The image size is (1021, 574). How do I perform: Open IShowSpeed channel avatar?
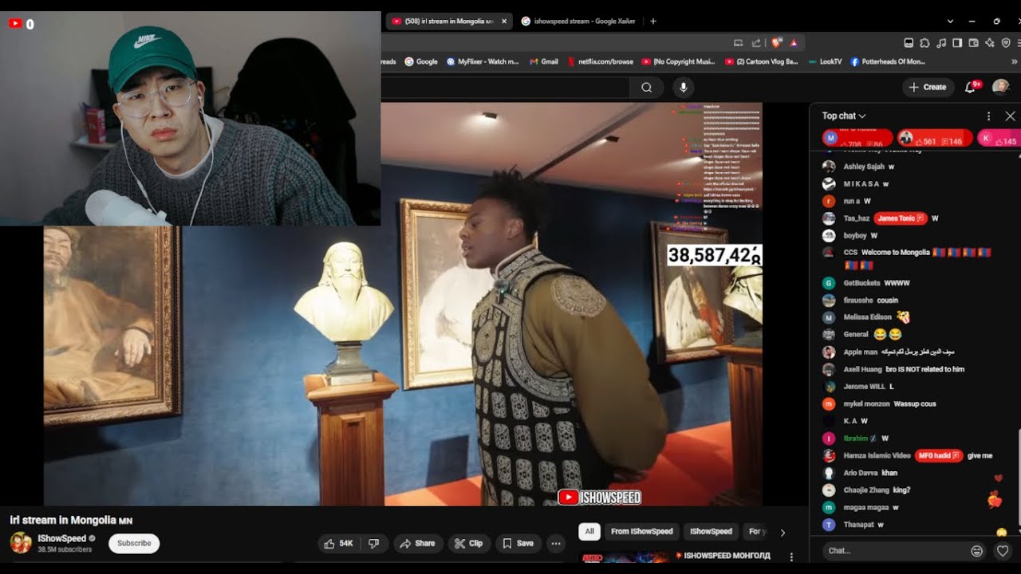coord(21,543)
